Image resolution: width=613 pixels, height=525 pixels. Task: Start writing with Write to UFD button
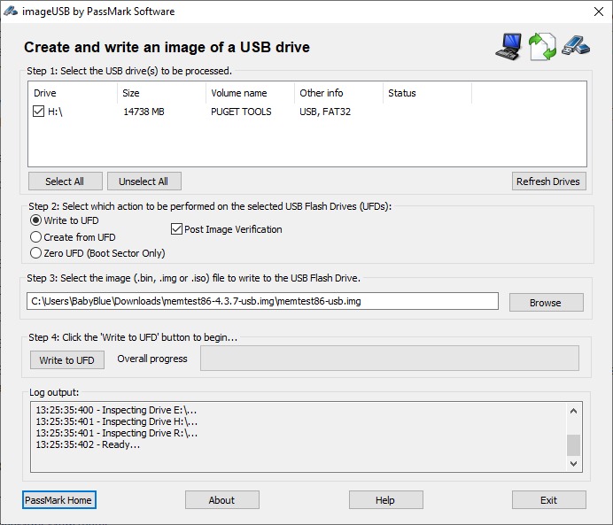pyautogui.click(x=66, y=359)
